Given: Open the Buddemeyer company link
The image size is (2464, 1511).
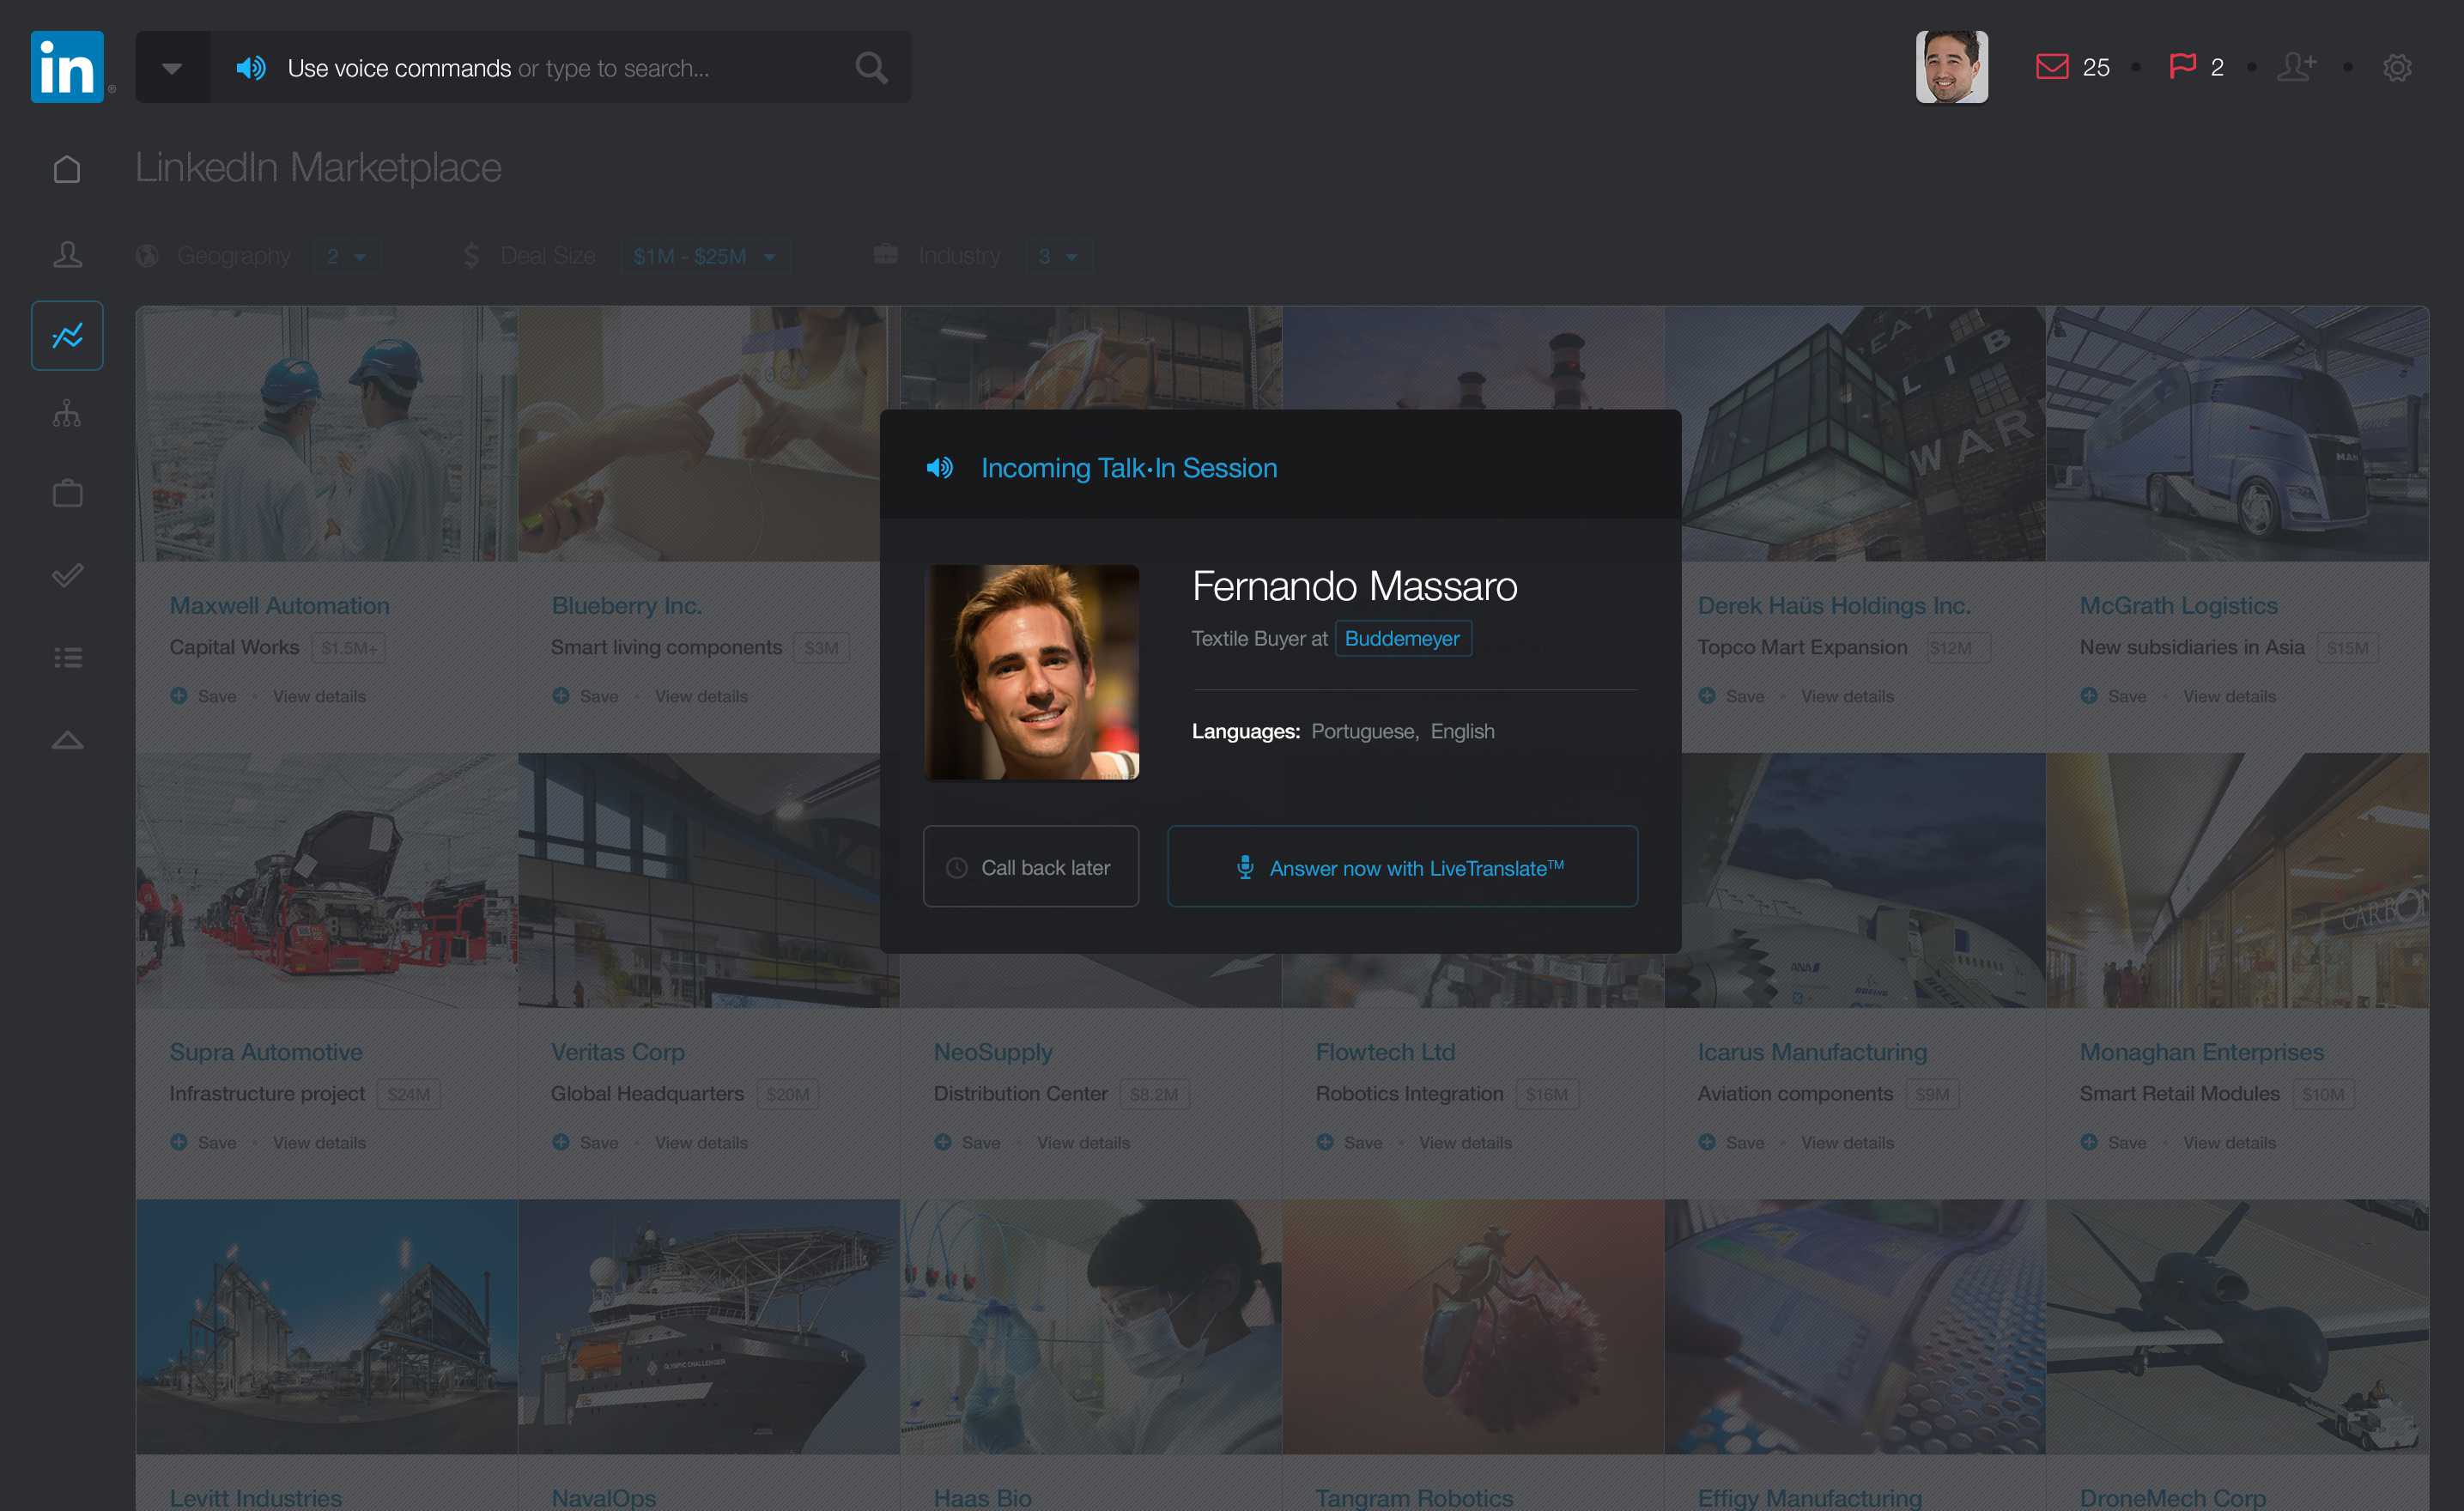Looking at the screenshot, I should [1401, 638].
